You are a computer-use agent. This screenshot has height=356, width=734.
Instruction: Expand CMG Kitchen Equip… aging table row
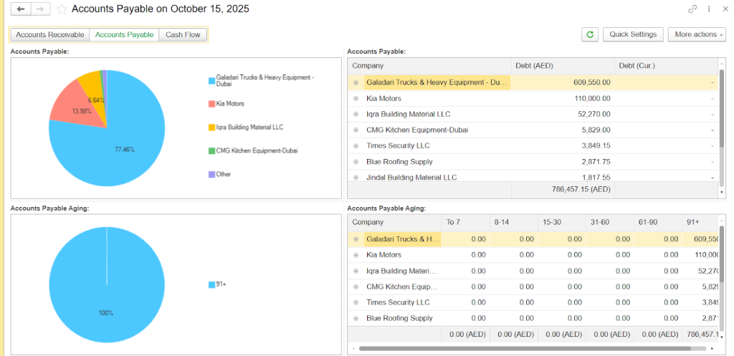tap(356, 287)
